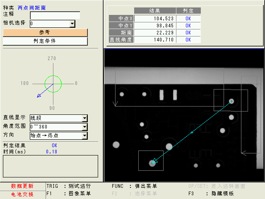Viewport: 265px width, 199px height.
Task: Open the F1 图象菜单 item
Action: point(69,194)
